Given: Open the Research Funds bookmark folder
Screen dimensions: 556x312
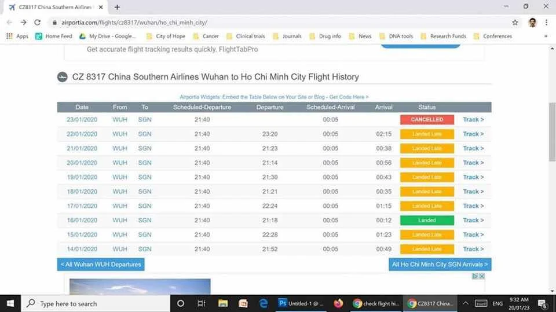Looking at the screenshot, I should tap(443, 36).
